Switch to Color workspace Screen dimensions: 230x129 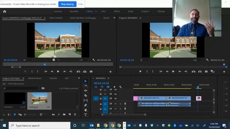(x=103, y=11)
